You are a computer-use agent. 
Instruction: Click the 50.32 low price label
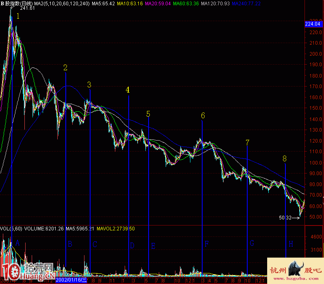pyautogui.click(x=285, y=218)
